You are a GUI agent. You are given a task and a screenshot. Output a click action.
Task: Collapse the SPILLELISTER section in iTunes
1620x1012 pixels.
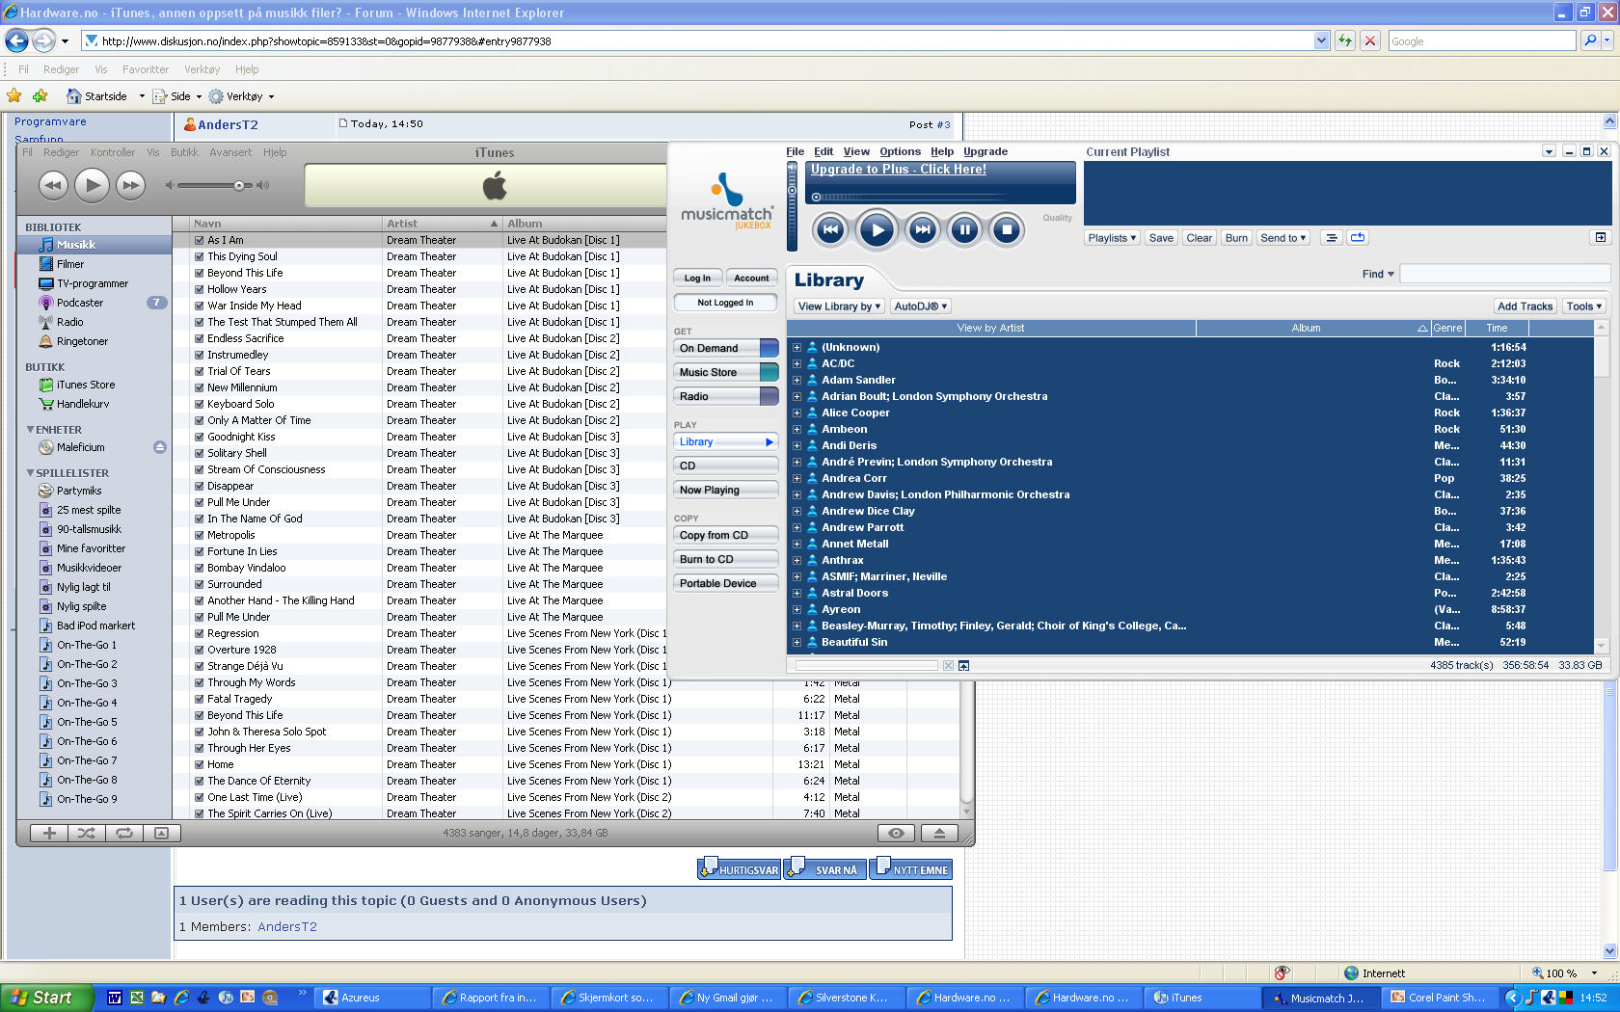pos(30,473)
